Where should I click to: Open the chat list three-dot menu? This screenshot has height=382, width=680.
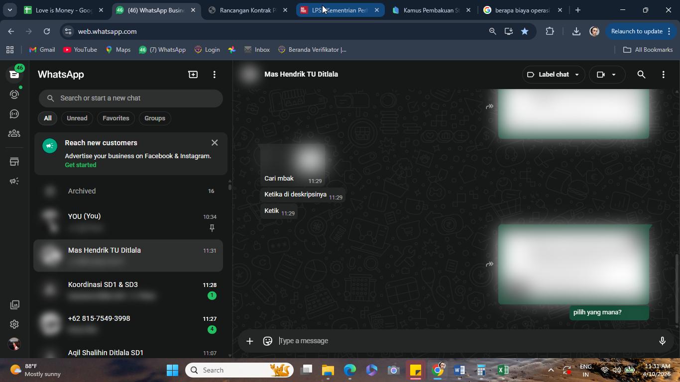click(x=215, y=75)
